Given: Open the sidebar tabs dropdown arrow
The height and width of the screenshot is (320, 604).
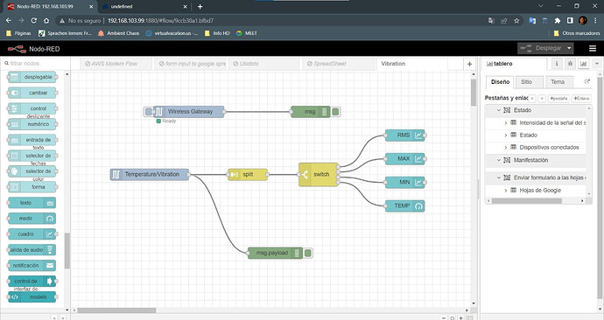Looking at the screenshot, I should point(597,64).
